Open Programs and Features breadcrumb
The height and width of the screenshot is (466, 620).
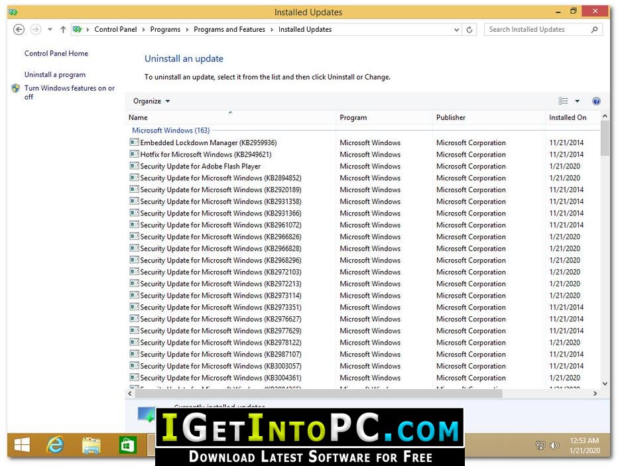pyautogui.click(x=229, y=29)
